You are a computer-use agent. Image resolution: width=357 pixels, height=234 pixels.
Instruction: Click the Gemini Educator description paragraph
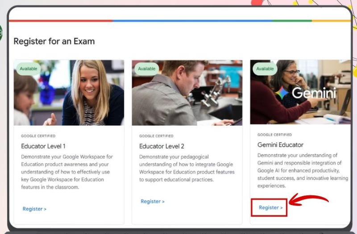tap(303, 171)
